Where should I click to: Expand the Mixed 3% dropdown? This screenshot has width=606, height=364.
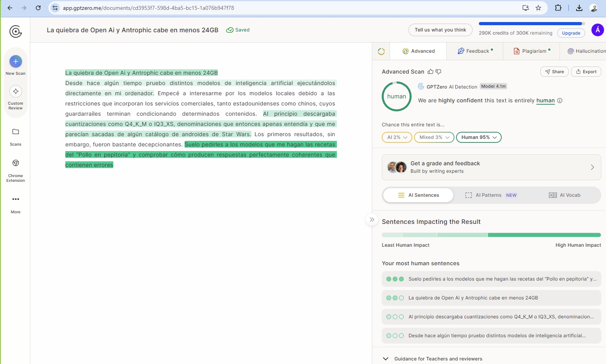tap(434, 137)
